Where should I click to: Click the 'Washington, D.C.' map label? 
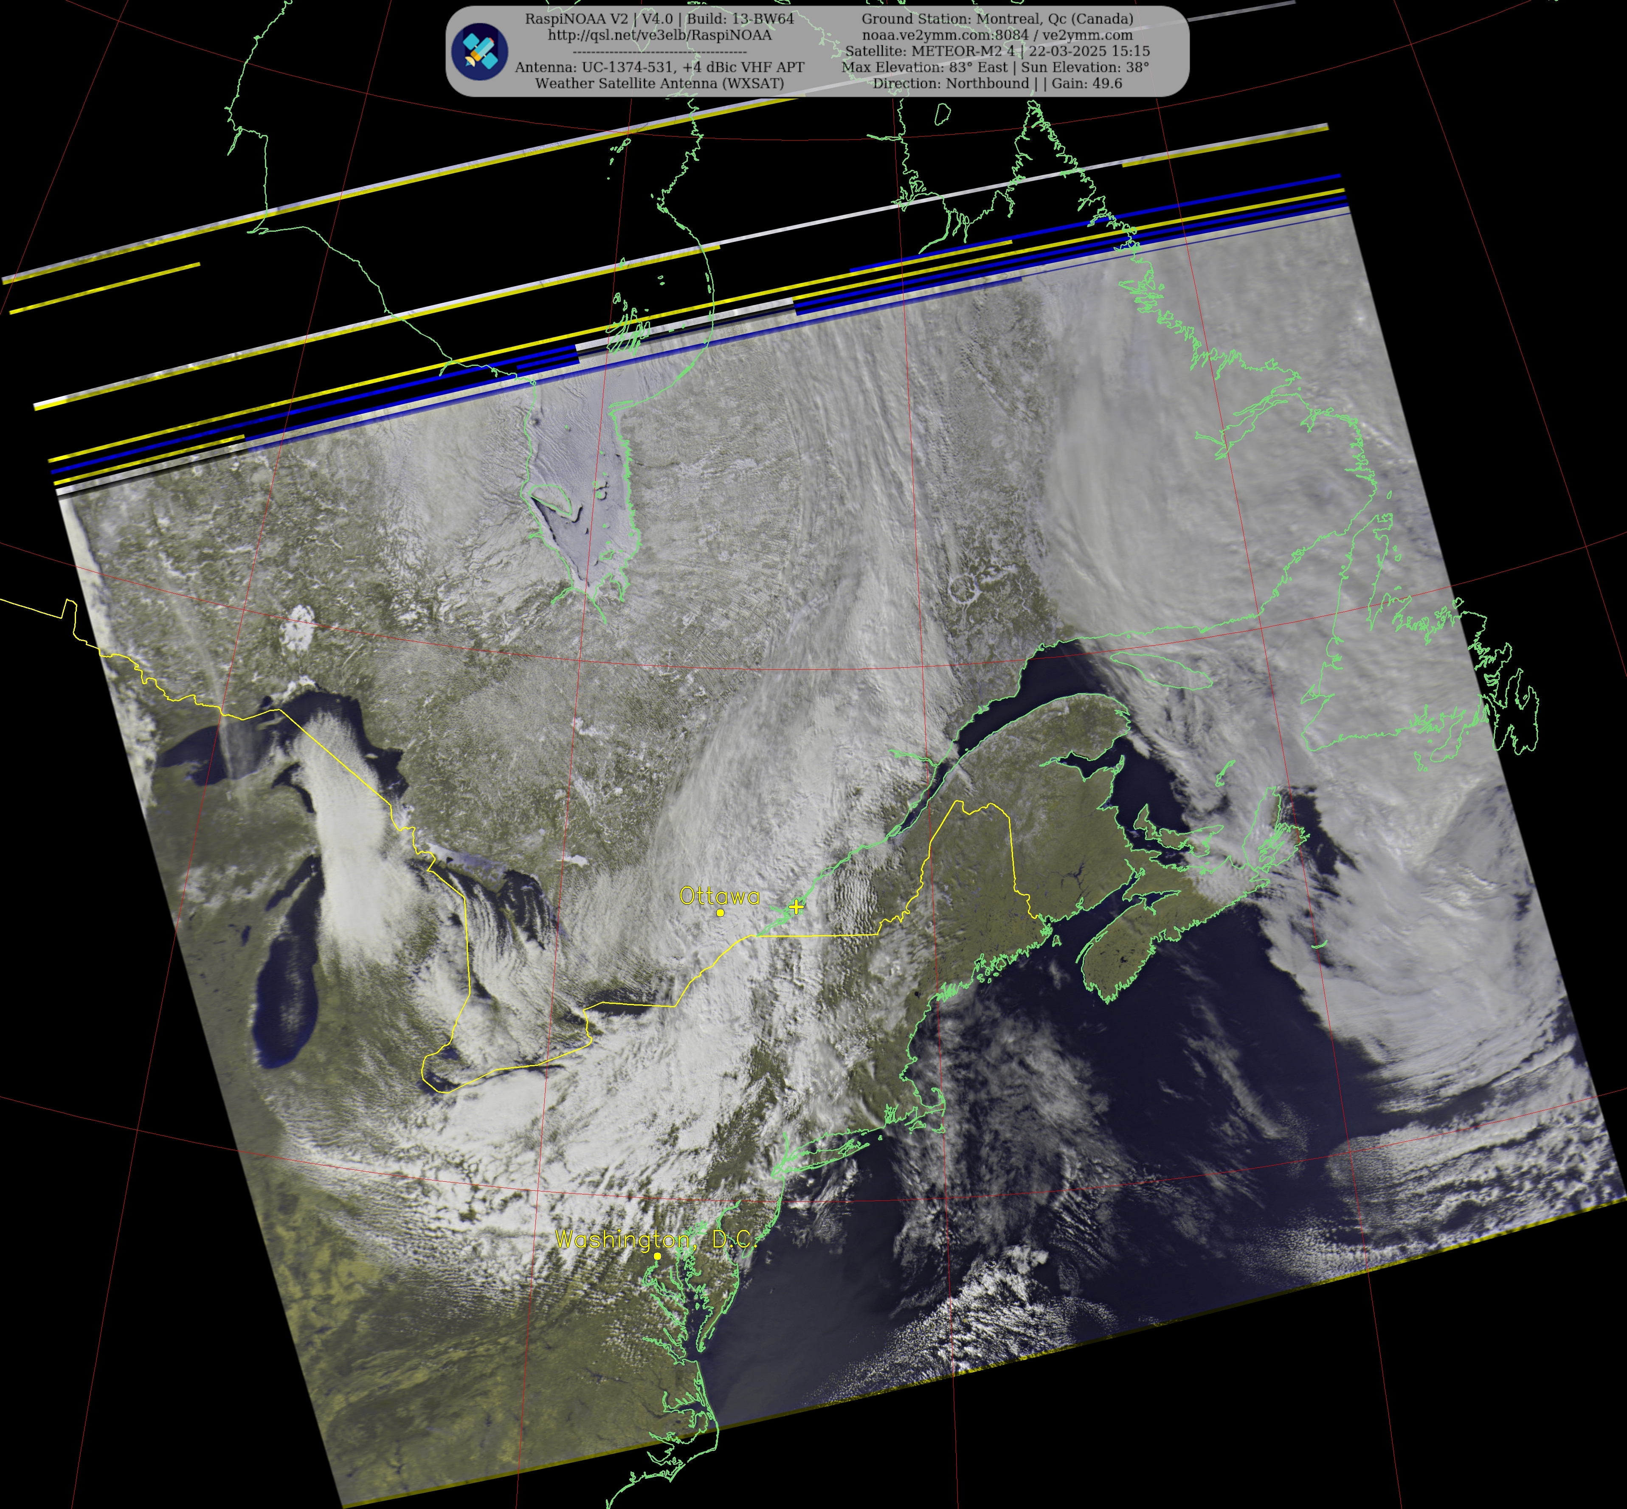click(x=657, y=1239)
